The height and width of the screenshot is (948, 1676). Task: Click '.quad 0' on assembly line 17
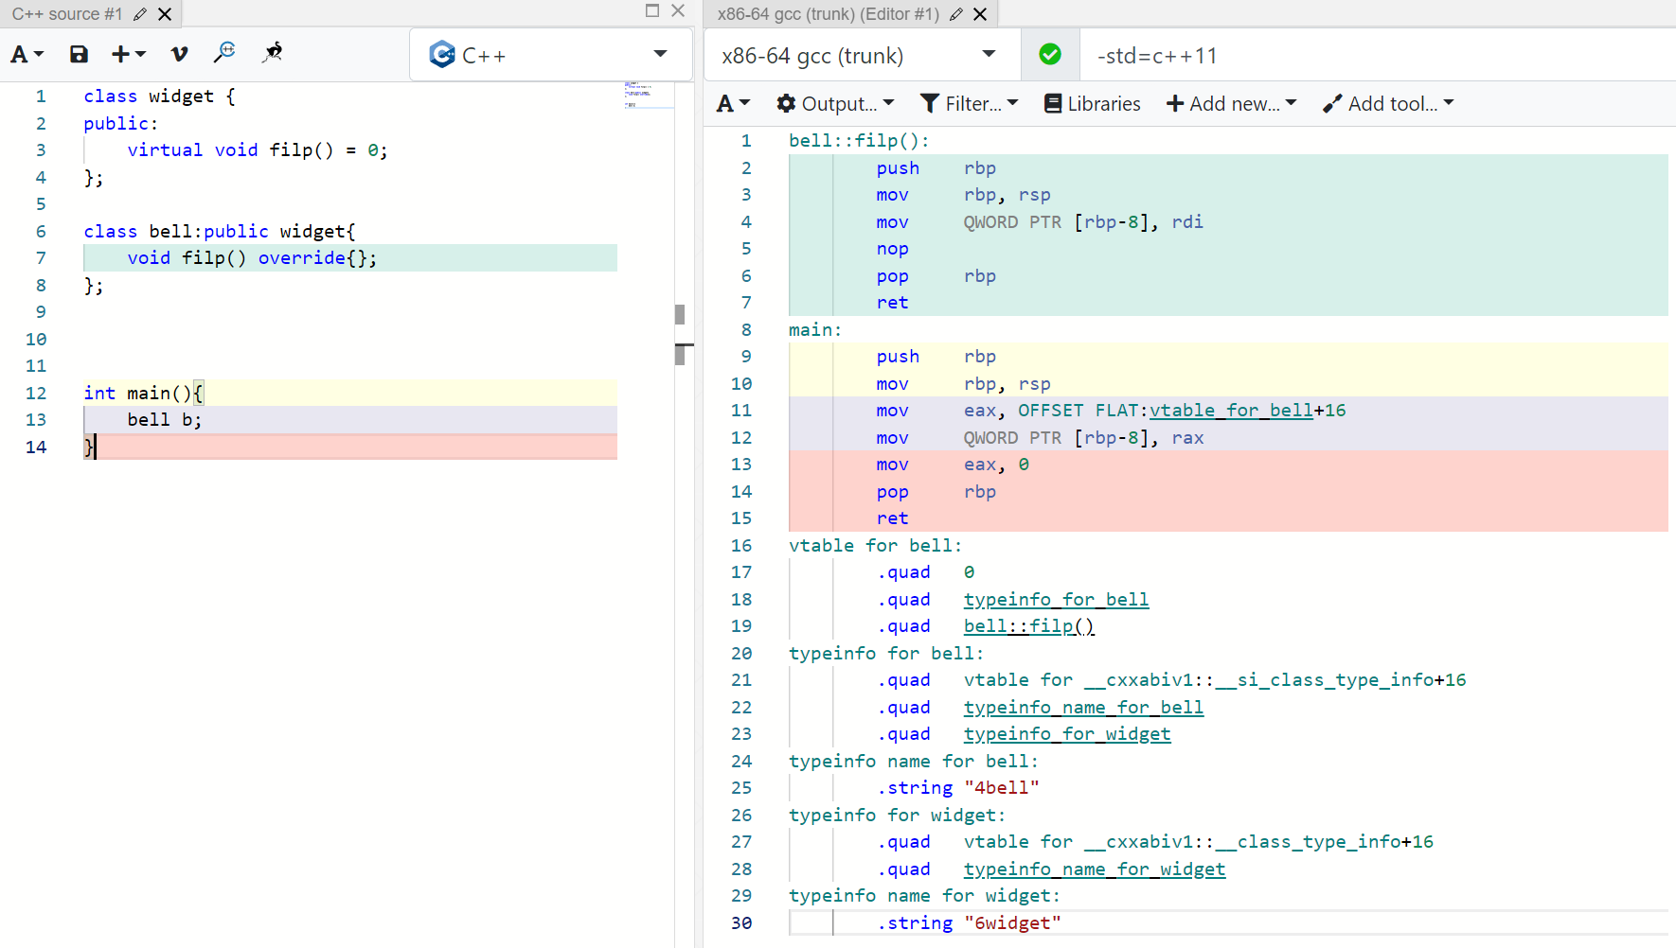coord(925,572)
